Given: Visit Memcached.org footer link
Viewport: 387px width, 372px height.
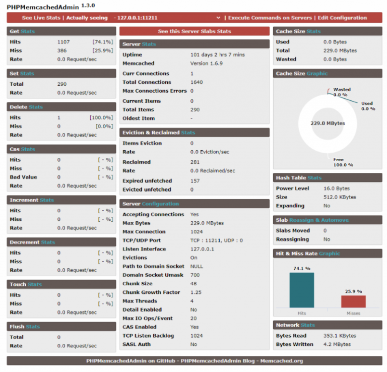Looking at the screenshot, I should click(x=281, y=360).
